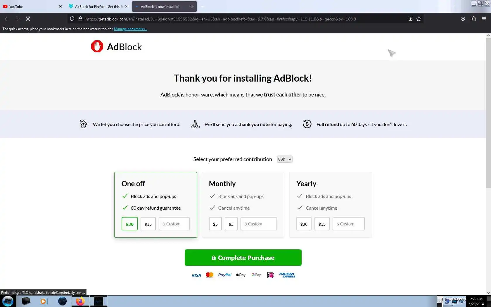Select the Monthly plan heading
Screen dimensions: 491x307
tap(222, 184)
